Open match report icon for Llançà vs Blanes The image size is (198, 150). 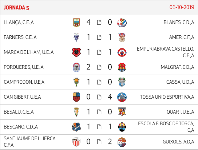[x=99, y=23]
